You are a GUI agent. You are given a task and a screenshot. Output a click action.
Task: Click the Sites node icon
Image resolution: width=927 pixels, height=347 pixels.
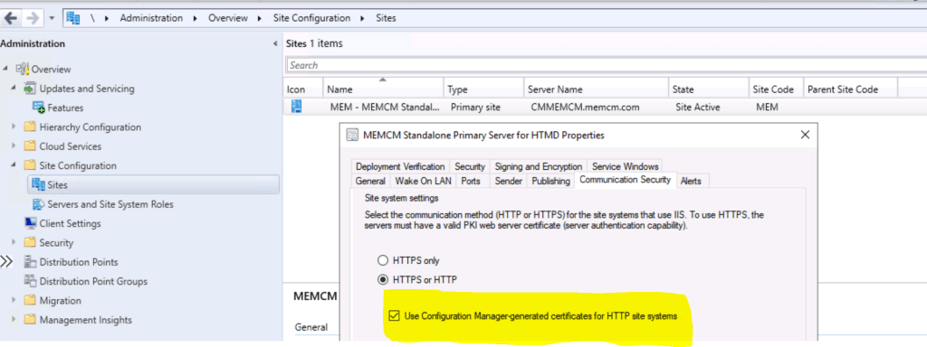tap(38, 184)
